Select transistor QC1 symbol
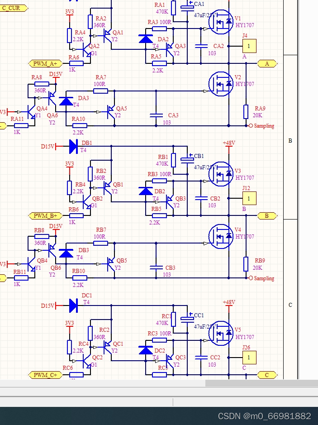318x425 pixels. pyautogui.click(x=108, y=347)
